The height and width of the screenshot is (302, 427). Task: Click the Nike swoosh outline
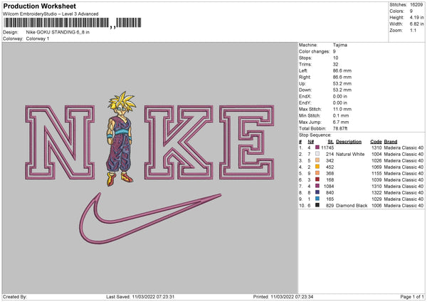pos(149,218)
